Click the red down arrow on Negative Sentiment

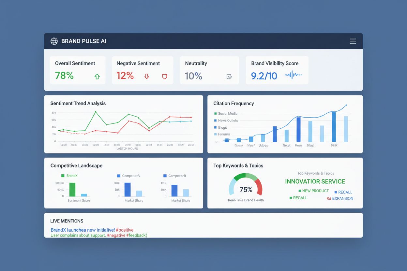click(x=147, y=76)
